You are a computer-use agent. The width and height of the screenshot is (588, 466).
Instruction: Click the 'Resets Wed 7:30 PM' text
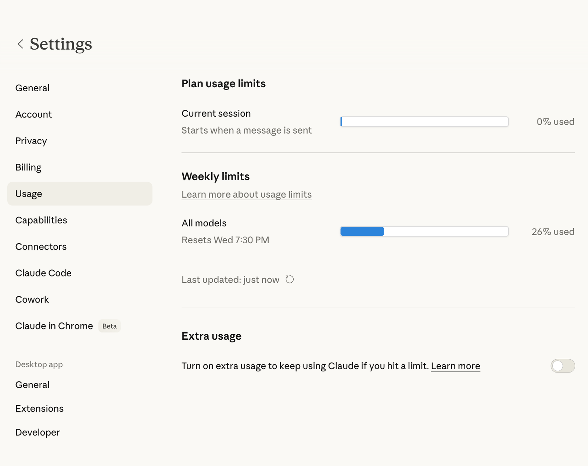tap(225, 240)
